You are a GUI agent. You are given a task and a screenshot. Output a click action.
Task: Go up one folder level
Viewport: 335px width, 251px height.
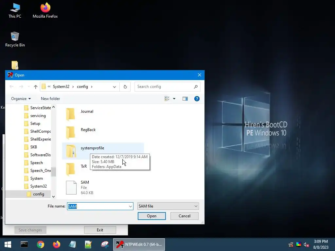pyautogui.click(x=35, y=87)
